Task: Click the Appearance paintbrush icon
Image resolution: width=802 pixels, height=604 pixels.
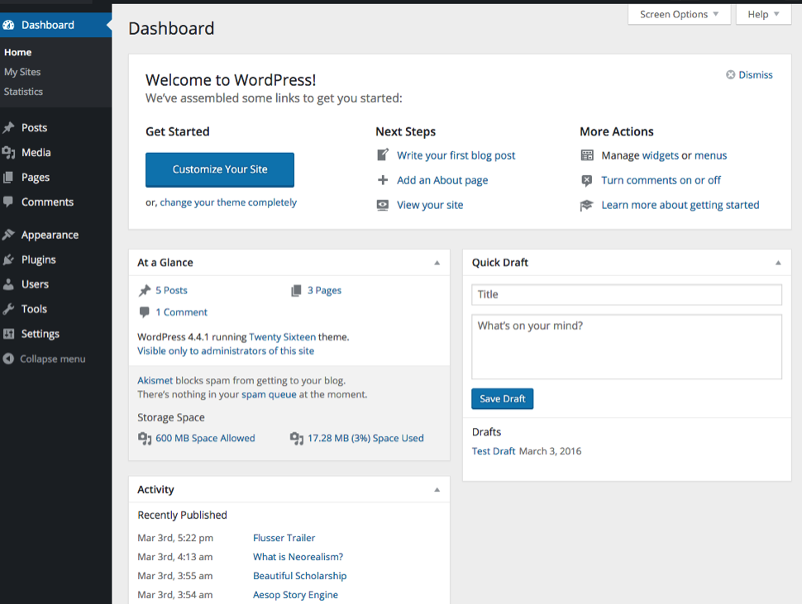Action: (8, 235)
